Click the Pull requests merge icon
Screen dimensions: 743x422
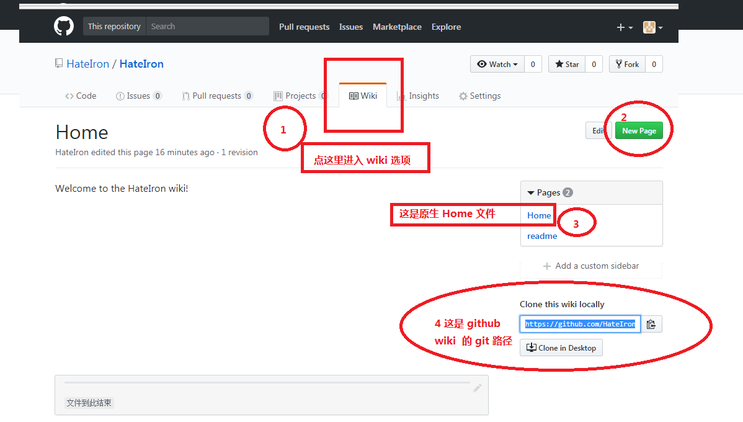(185, 96)
